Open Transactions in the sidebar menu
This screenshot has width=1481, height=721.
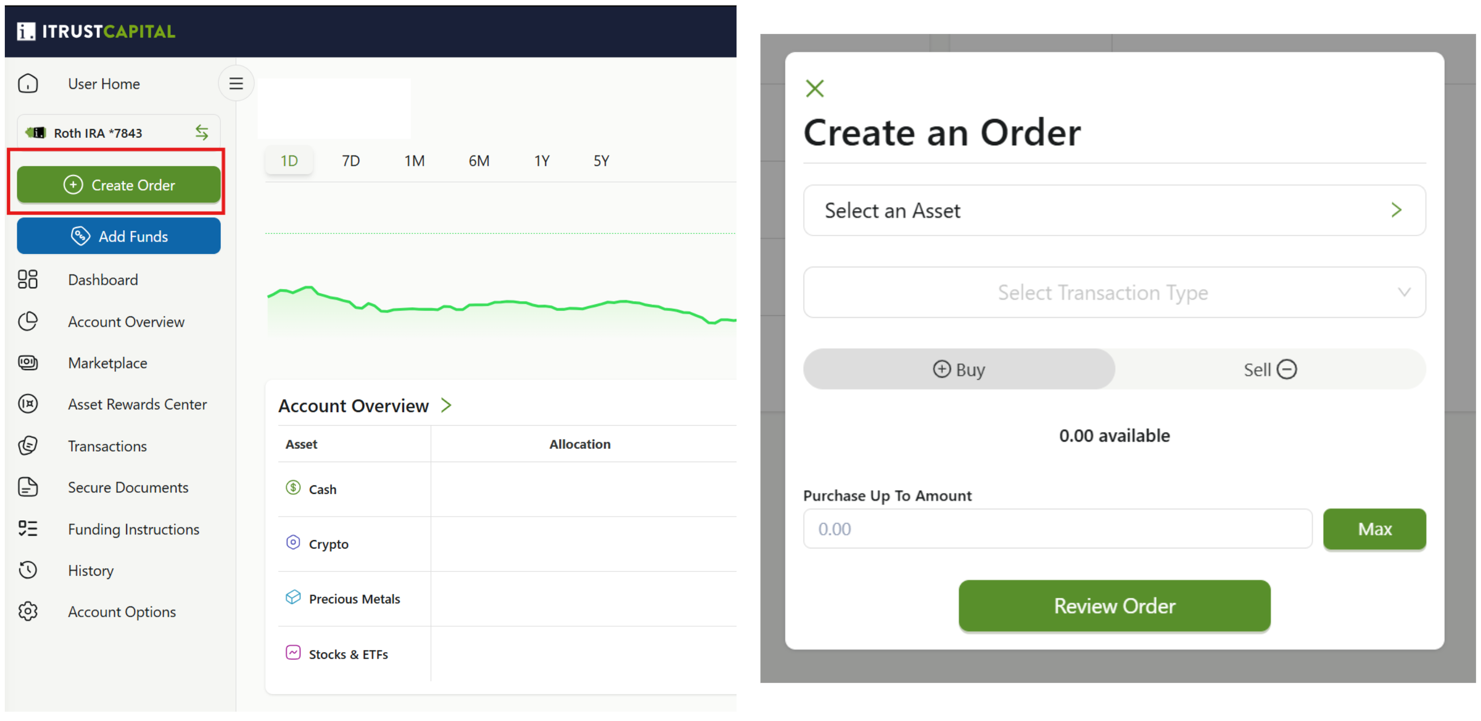108,446
